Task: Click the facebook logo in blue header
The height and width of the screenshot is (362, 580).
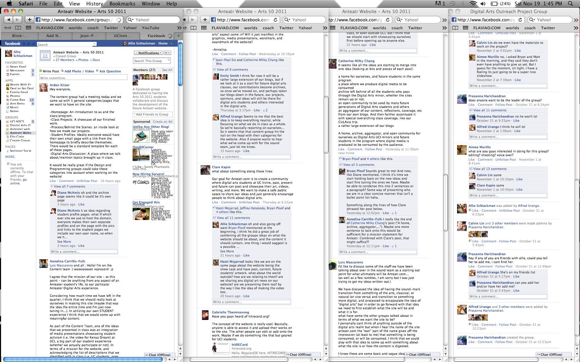Action: click(12, 43)
